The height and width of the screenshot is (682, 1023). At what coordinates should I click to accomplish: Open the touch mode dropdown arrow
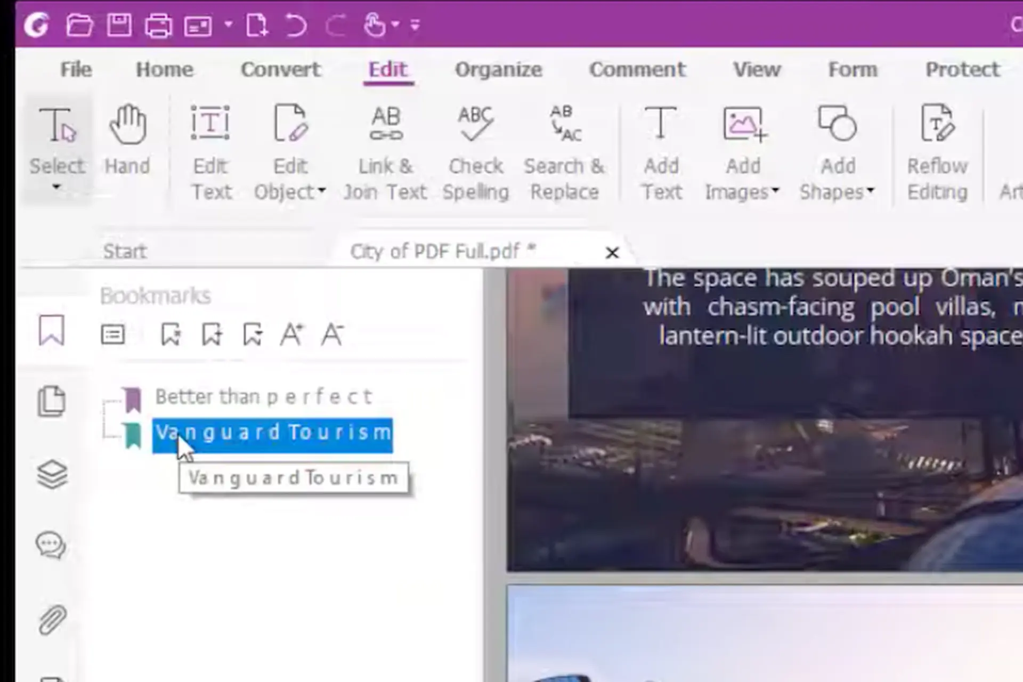pos(395,25)
